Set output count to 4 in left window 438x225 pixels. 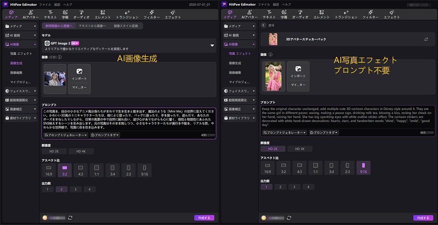pos(90,189)
